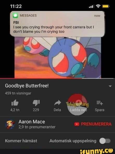Tap the video progress bar

point(58,78)
